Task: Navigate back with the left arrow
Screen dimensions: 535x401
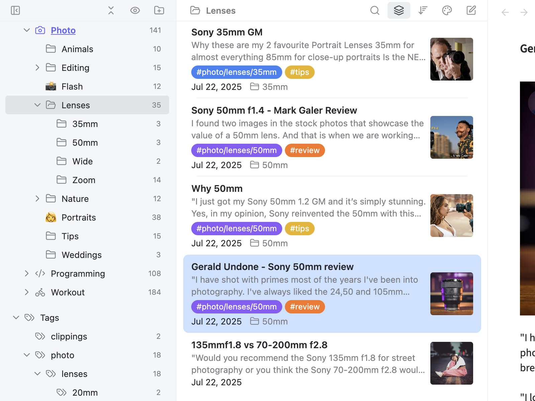Action: coord(505,12)
